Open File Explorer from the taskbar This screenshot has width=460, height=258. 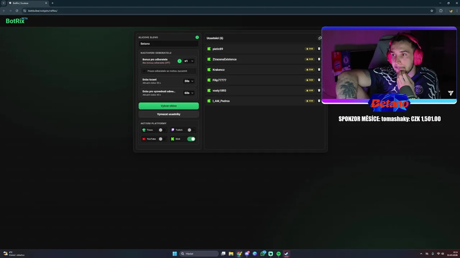pos(231,254)
